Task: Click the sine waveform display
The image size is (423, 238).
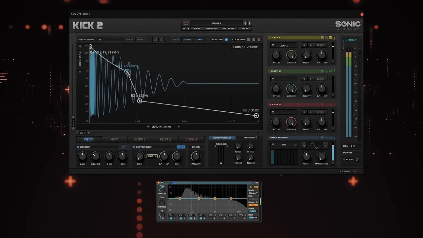Action: tap(315, 146)
